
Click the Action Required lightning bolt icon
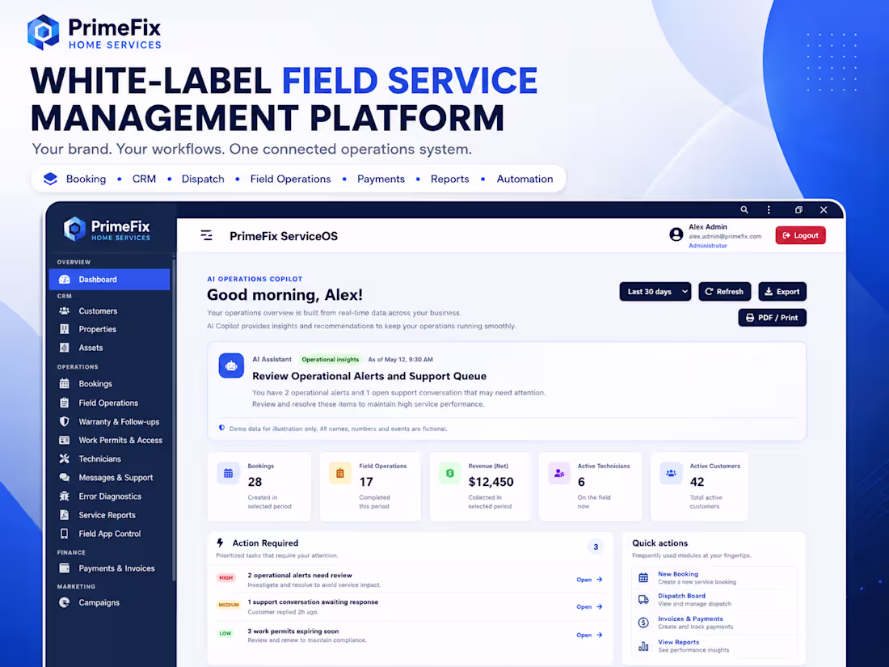click(221, 542)
